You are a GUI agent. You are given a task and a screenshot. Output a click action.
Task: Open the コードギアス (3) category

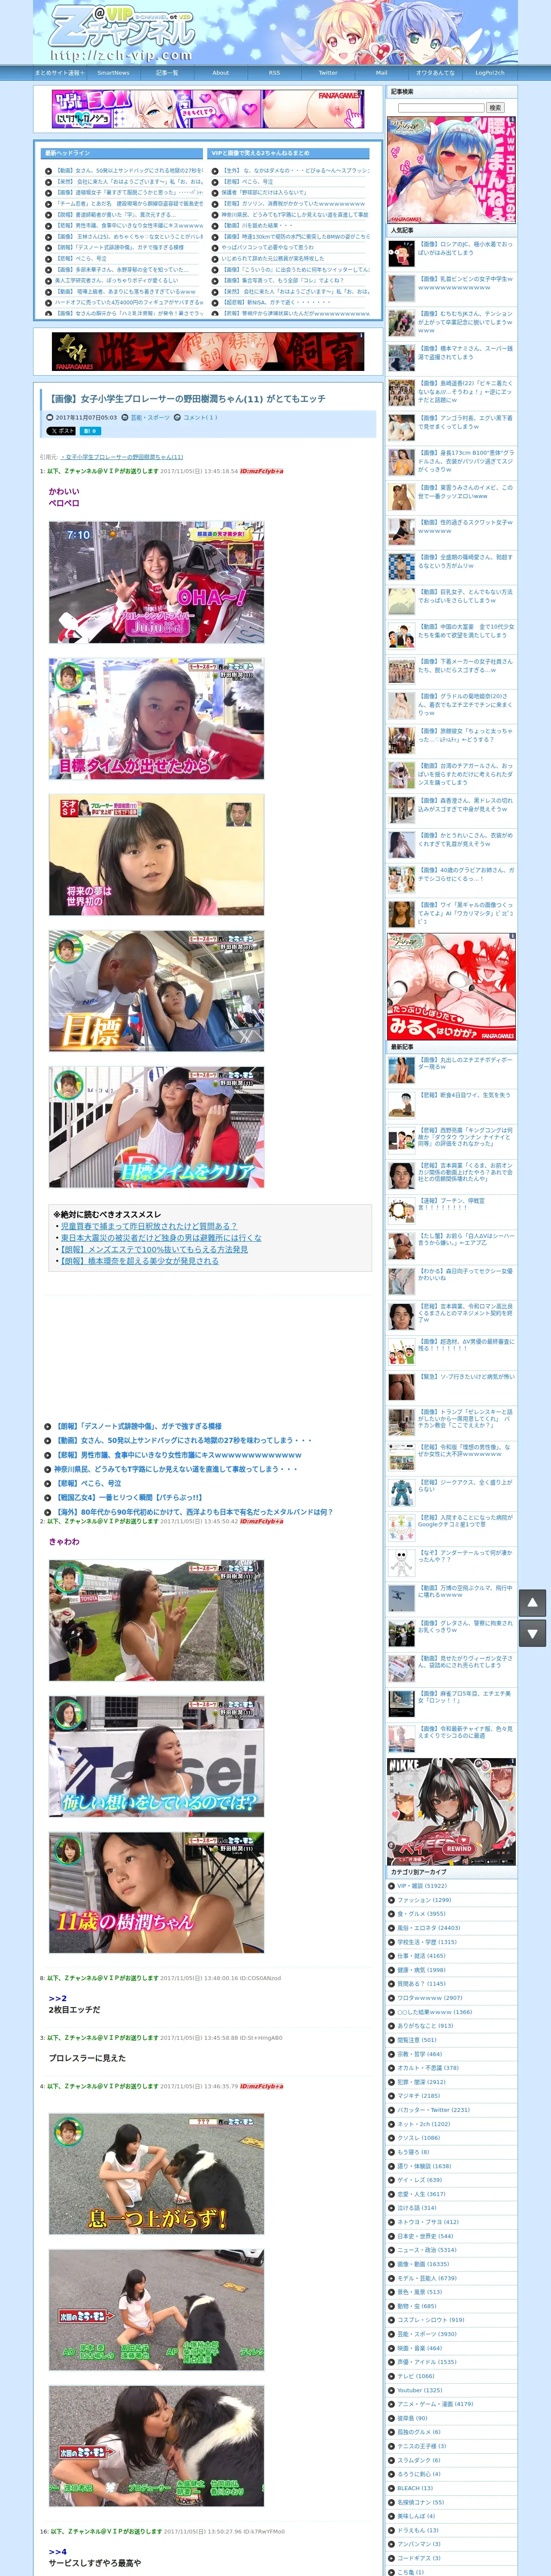[419, 2558]
